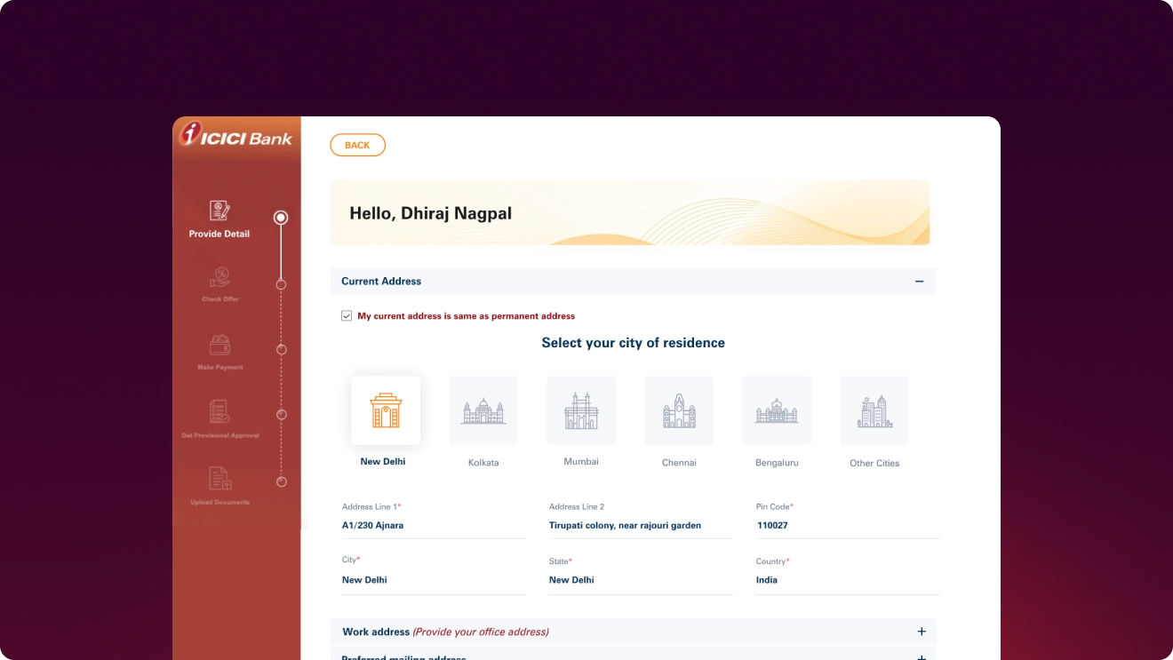Choose the Chennai city icon
The image size is (1173, 660).
679,410
